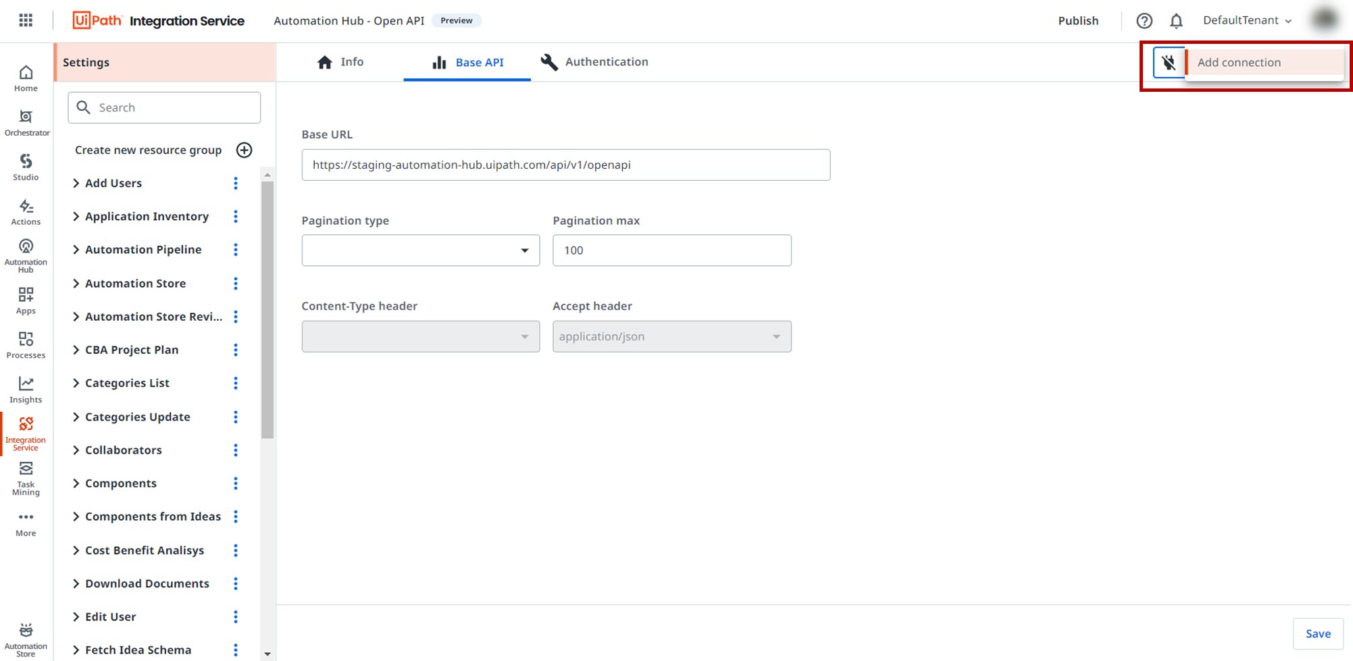
Task: Open the app launcher grid icon
Action: click(x=26, y=20)
